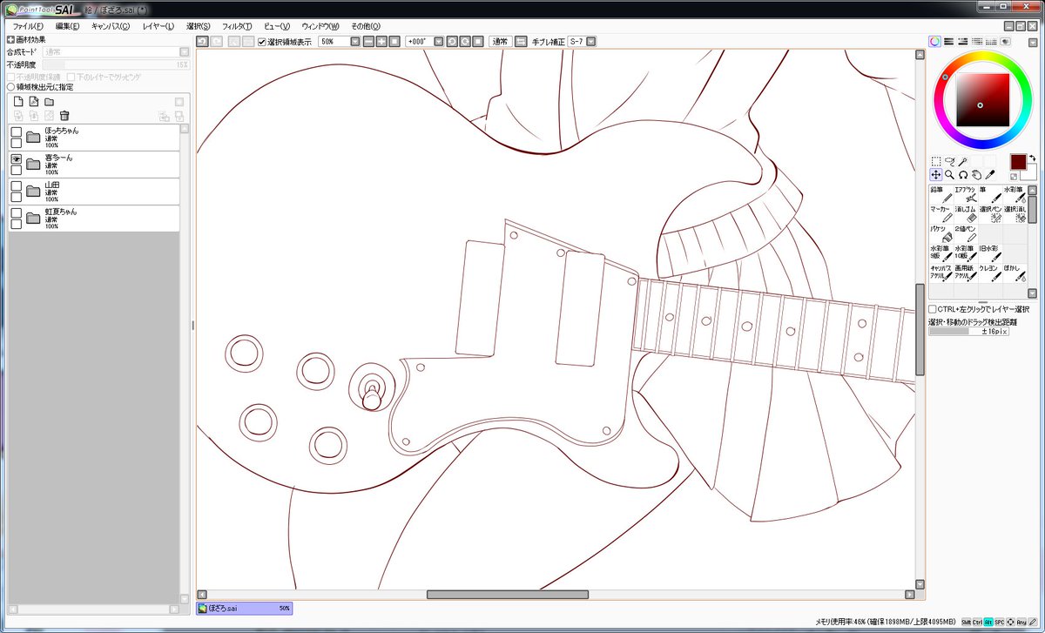Select the rotate view tool
The width and height of the screenshot is (1045, 633).
point(963,174)
